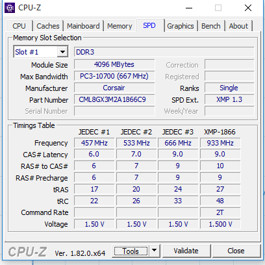Click the Corsair manufacturer value
Image resolution: width=265 pixels, height=265 pixels.
pyautogui.click(x=114, y=88)
